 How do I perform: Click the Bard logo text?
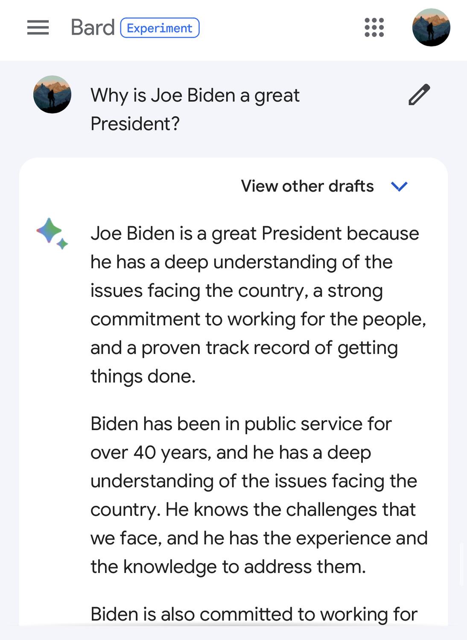tap(93, 28)
